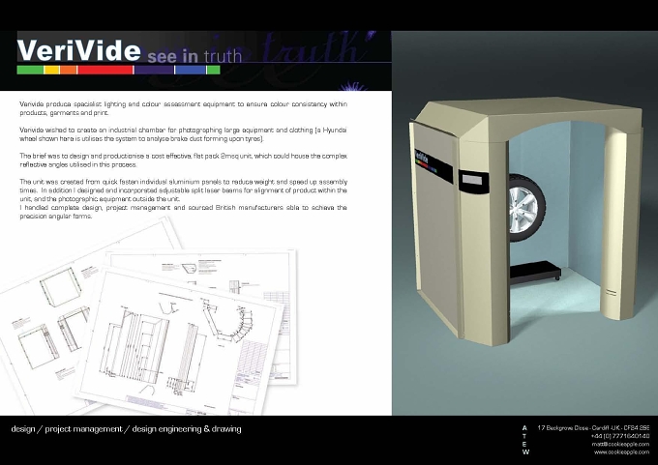Click the blue swatch in color bar
658x465 pixels.
click(191, 70)
